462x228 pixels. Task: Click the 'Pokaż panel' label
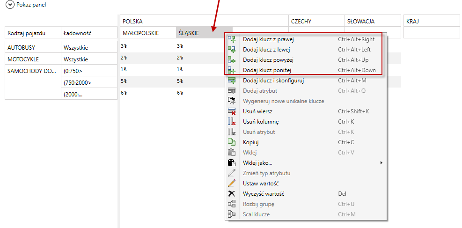point(31,5)
